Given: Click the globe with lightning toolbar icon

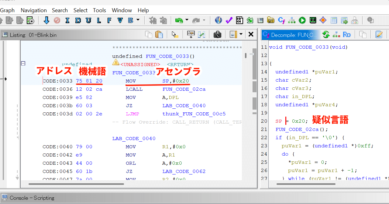Looking at the screenshot, I should coord(218,20).
